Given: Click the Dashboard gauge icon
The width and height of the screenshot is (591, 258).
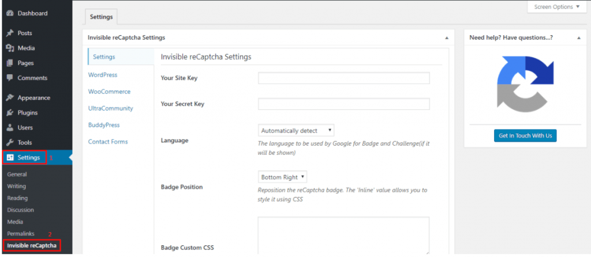Looking at the screenshot, I should tap(10, 13).
